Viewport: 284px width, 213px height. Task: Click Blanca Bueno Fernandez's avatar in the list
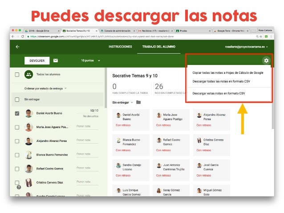[x=28, y=155]
